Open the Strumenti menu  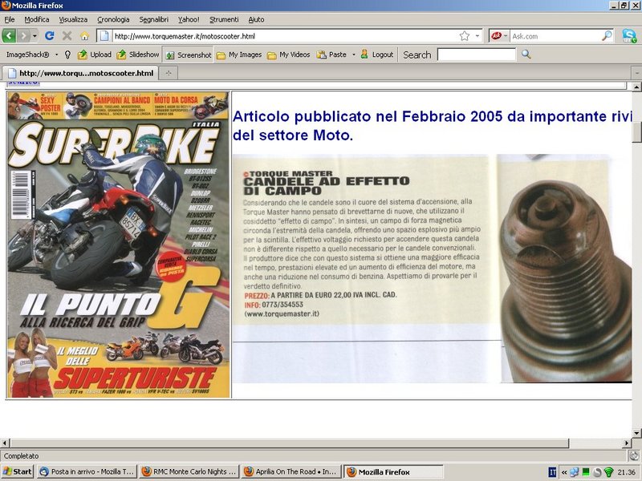click(x=224, y=19)
